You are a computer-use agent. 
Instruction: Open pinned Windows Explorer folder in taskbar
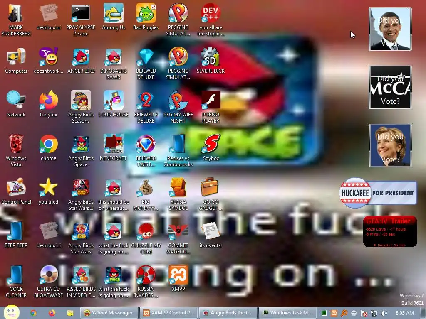point(70,313)
